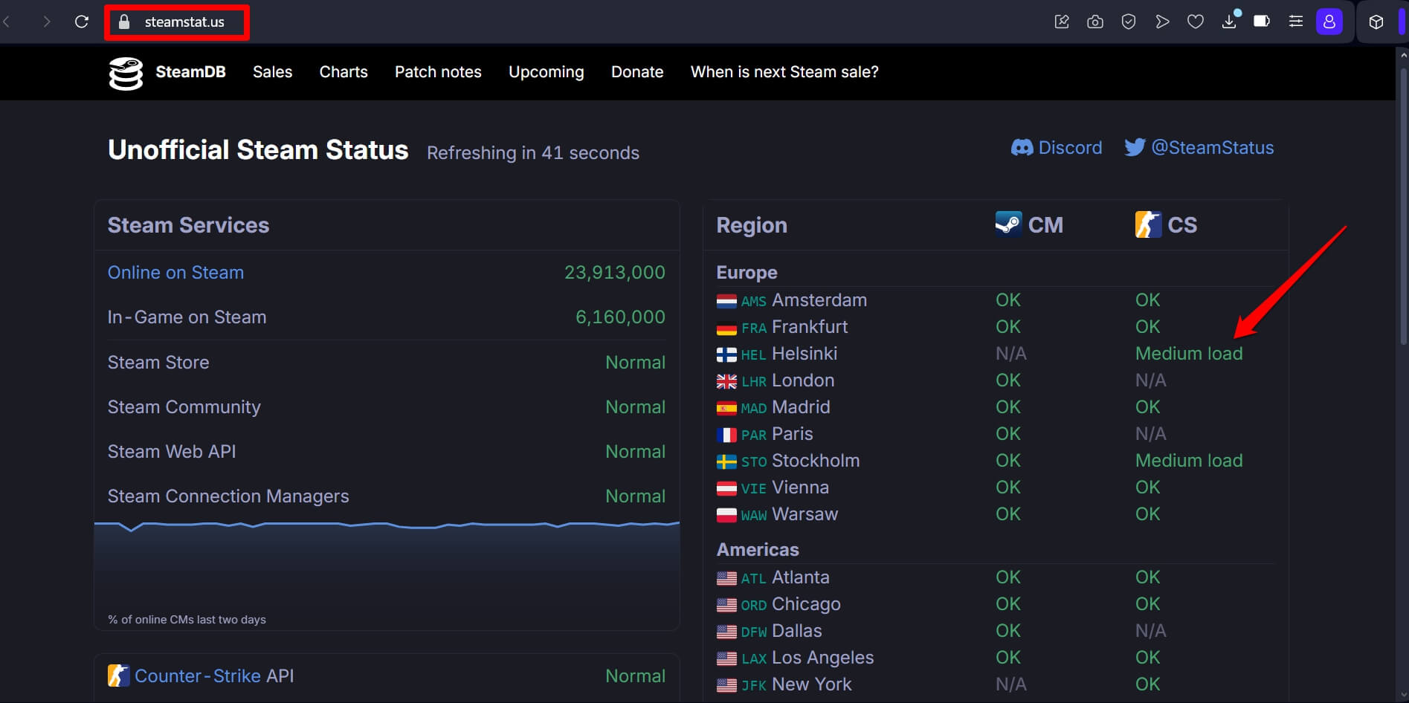Viewport: 1409px width, 703px height.
Task: Open the browser easy setup sliders icon
Action: click(x=1295, y=22)
